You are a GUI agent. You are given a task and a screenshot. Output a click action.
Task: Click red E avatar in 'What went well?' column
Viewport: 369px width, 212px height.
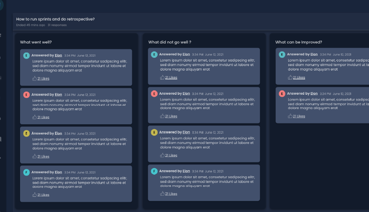[x=27, y=95]
